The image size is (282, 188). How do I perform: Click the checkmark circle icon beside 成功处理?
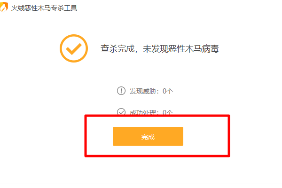click(x=121, y=112)
